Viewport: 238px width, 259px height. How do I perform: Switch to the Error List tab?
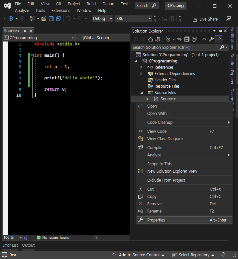10,245
